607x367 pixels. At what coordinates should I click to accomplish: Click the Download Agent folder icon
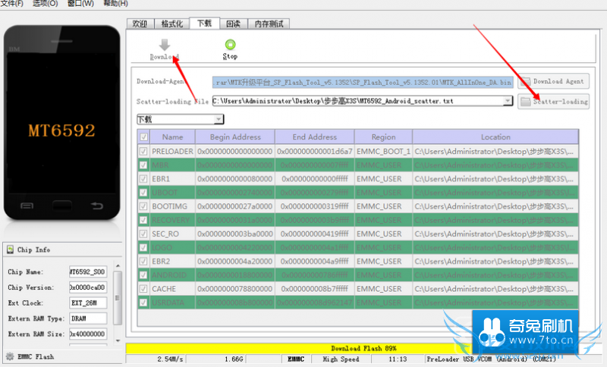tap(526, 81)
